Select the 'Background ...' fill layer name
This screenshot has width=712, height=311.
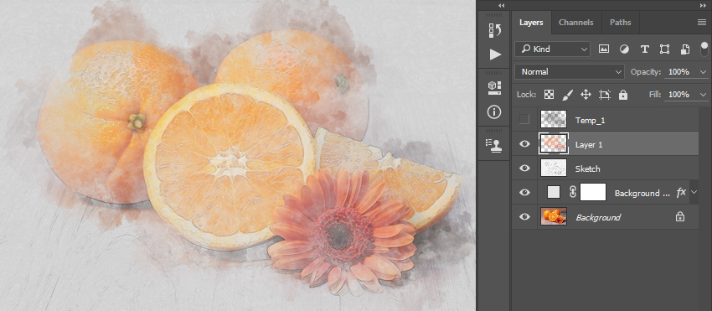[642, 194]
